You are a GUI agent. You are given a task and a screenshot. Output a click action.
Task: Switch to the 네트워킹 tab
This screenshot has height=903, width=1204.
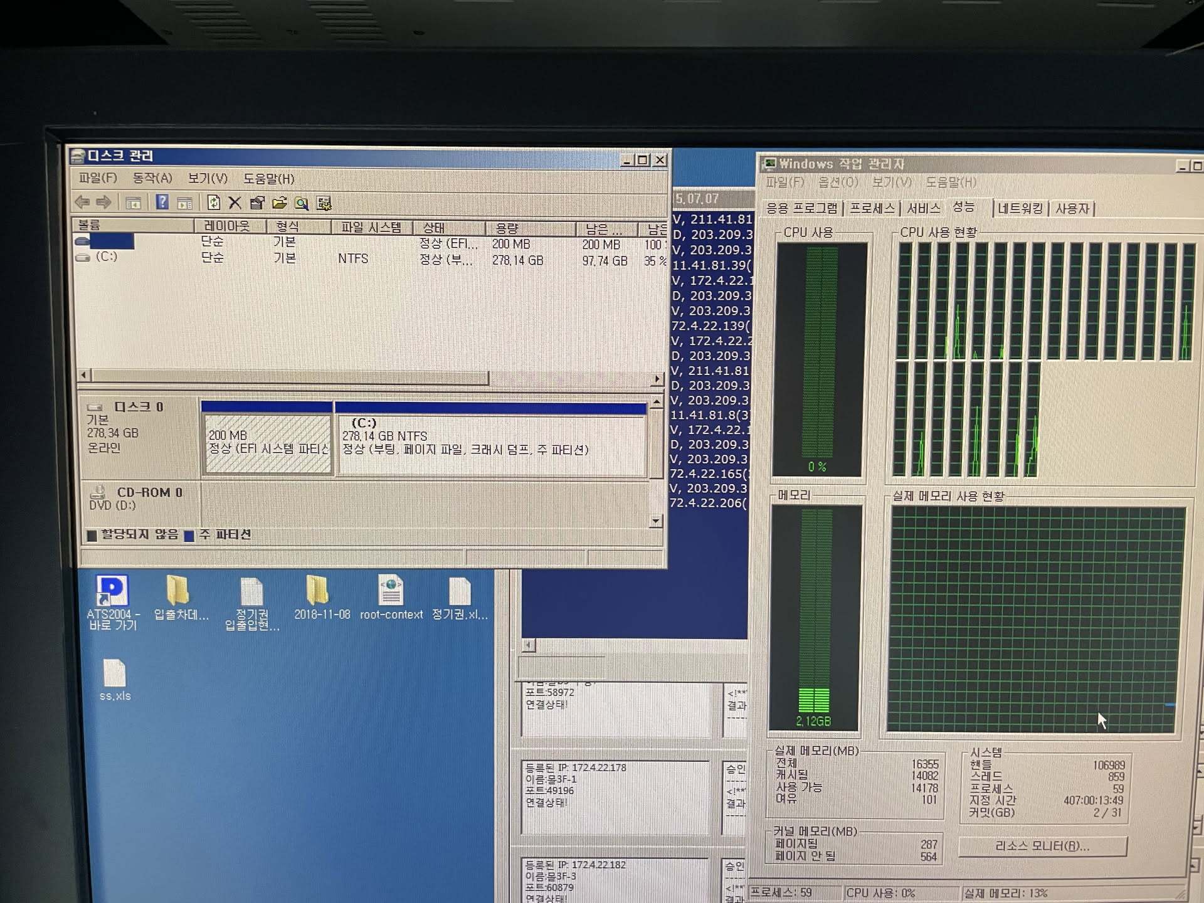tap(1020, 208)
